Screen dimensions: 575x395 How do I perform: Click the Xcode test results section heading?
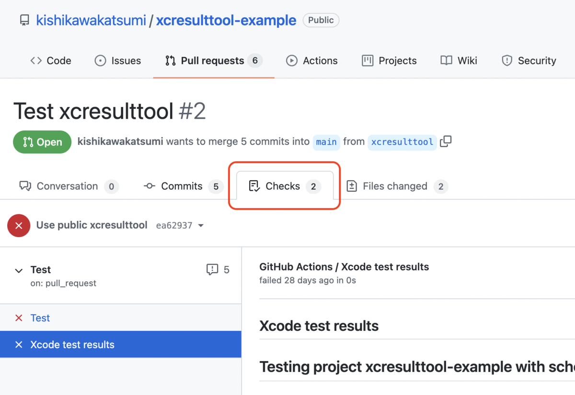point(319,326)
